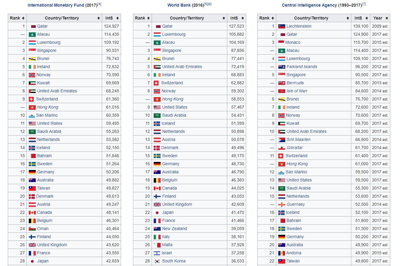This screenshot has width=402, height=266.
Task: Click the Gibraltar flag icon
Action: [282, 148]
